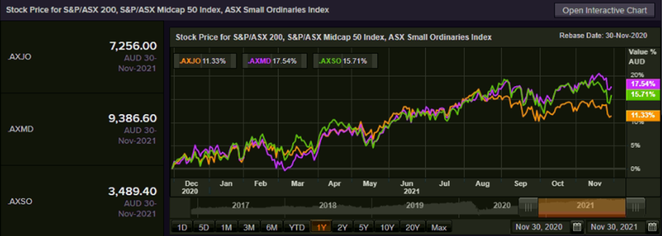
Task: Switch to the 1M range
Action: [x=226, y=228]
